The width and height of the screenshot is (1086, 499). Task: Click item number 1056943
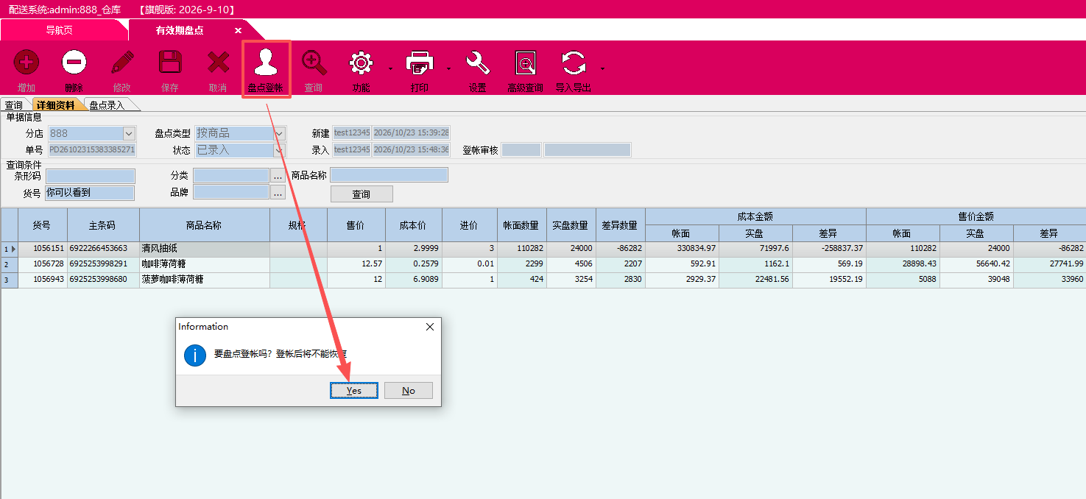(43, 280)
